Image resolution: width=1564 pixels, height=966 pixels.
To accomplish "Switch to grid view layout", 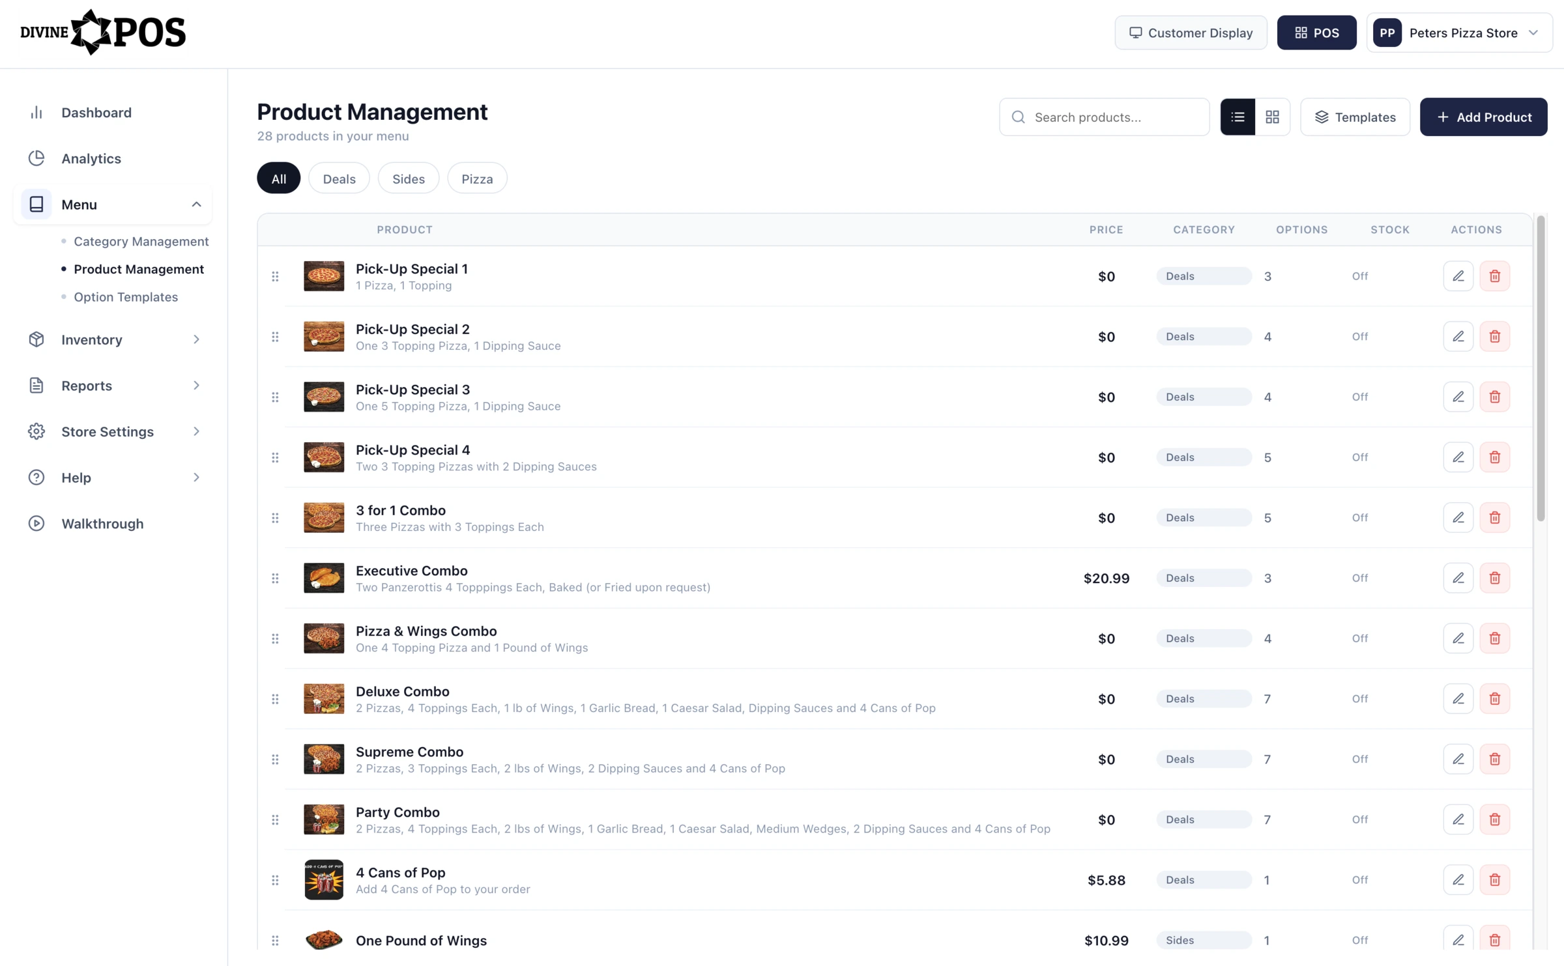I will coord(1272,117).
